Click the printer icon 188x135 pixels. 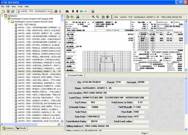tap(56, 11)
